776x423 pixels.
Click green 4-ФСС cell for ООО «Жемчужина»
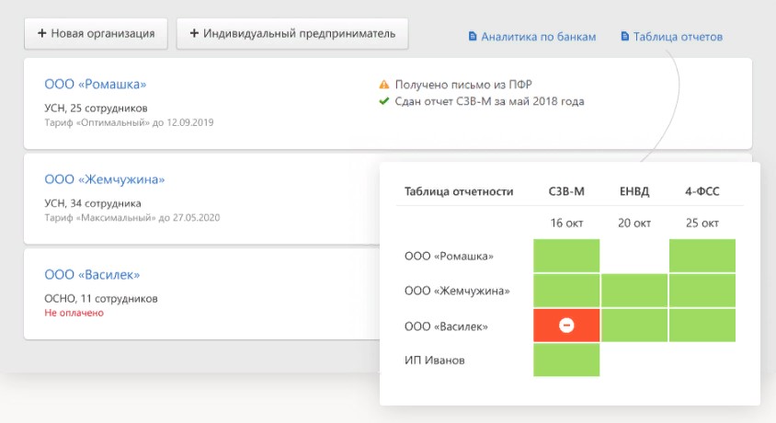(x=702, y=291)
